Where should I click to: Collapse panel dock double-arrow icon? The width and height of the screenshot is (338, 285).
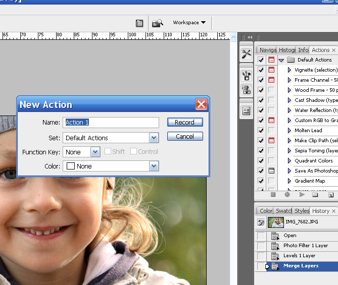pos(250,37)
